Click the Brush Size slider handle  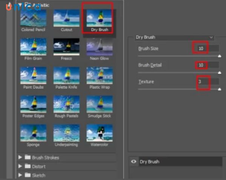[220, 56]
